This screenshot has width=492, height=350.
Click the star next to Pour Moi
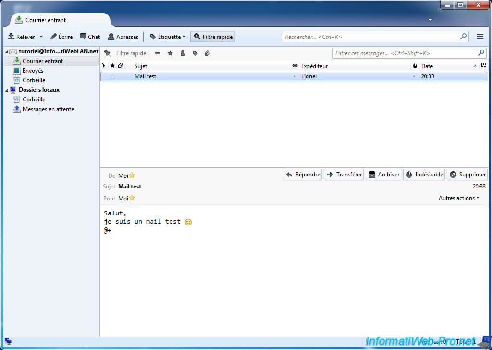tap(132, 198)
